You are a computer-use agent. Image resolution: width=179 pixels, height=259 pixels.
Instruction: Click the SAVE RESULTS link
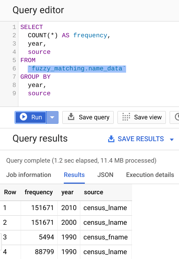(141, 139)
